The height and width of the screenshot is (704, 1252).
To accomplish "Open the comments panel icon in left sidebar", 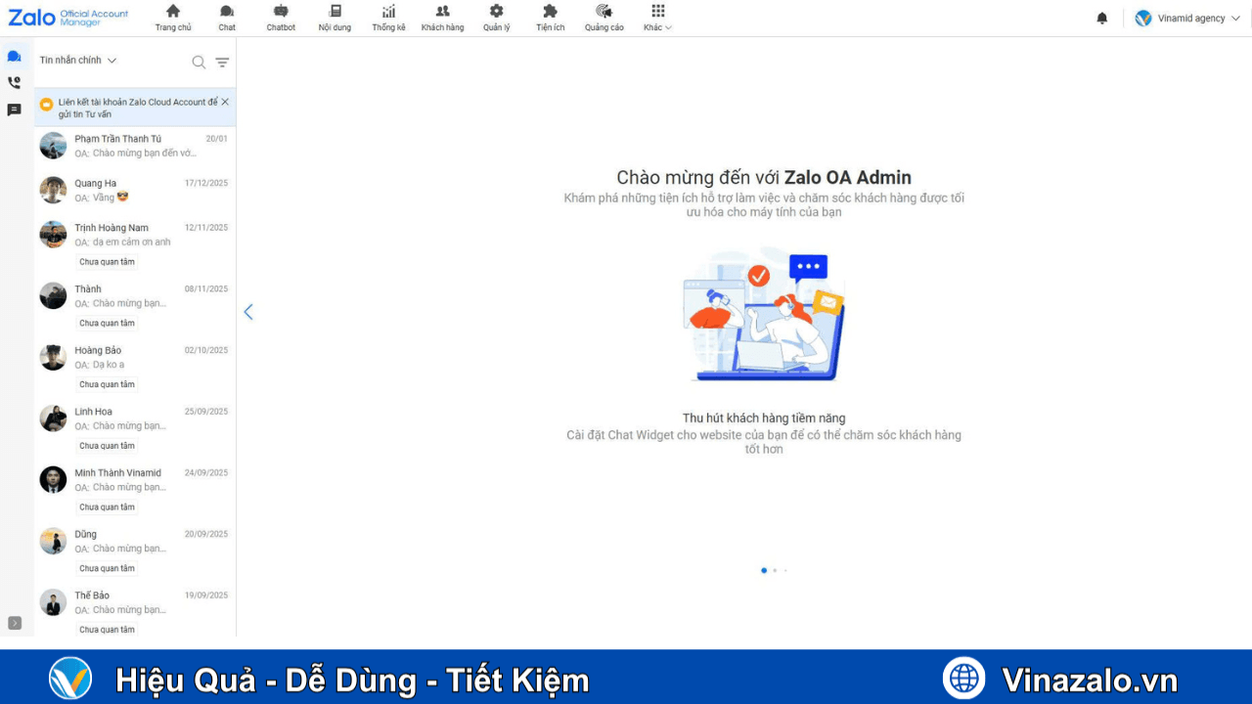I will (x=14, y=110).
